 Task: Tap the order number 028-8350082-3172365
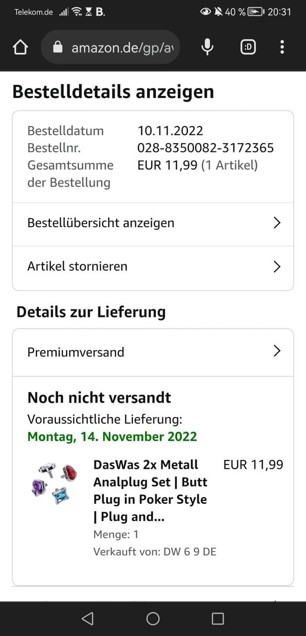pos(206,148)
